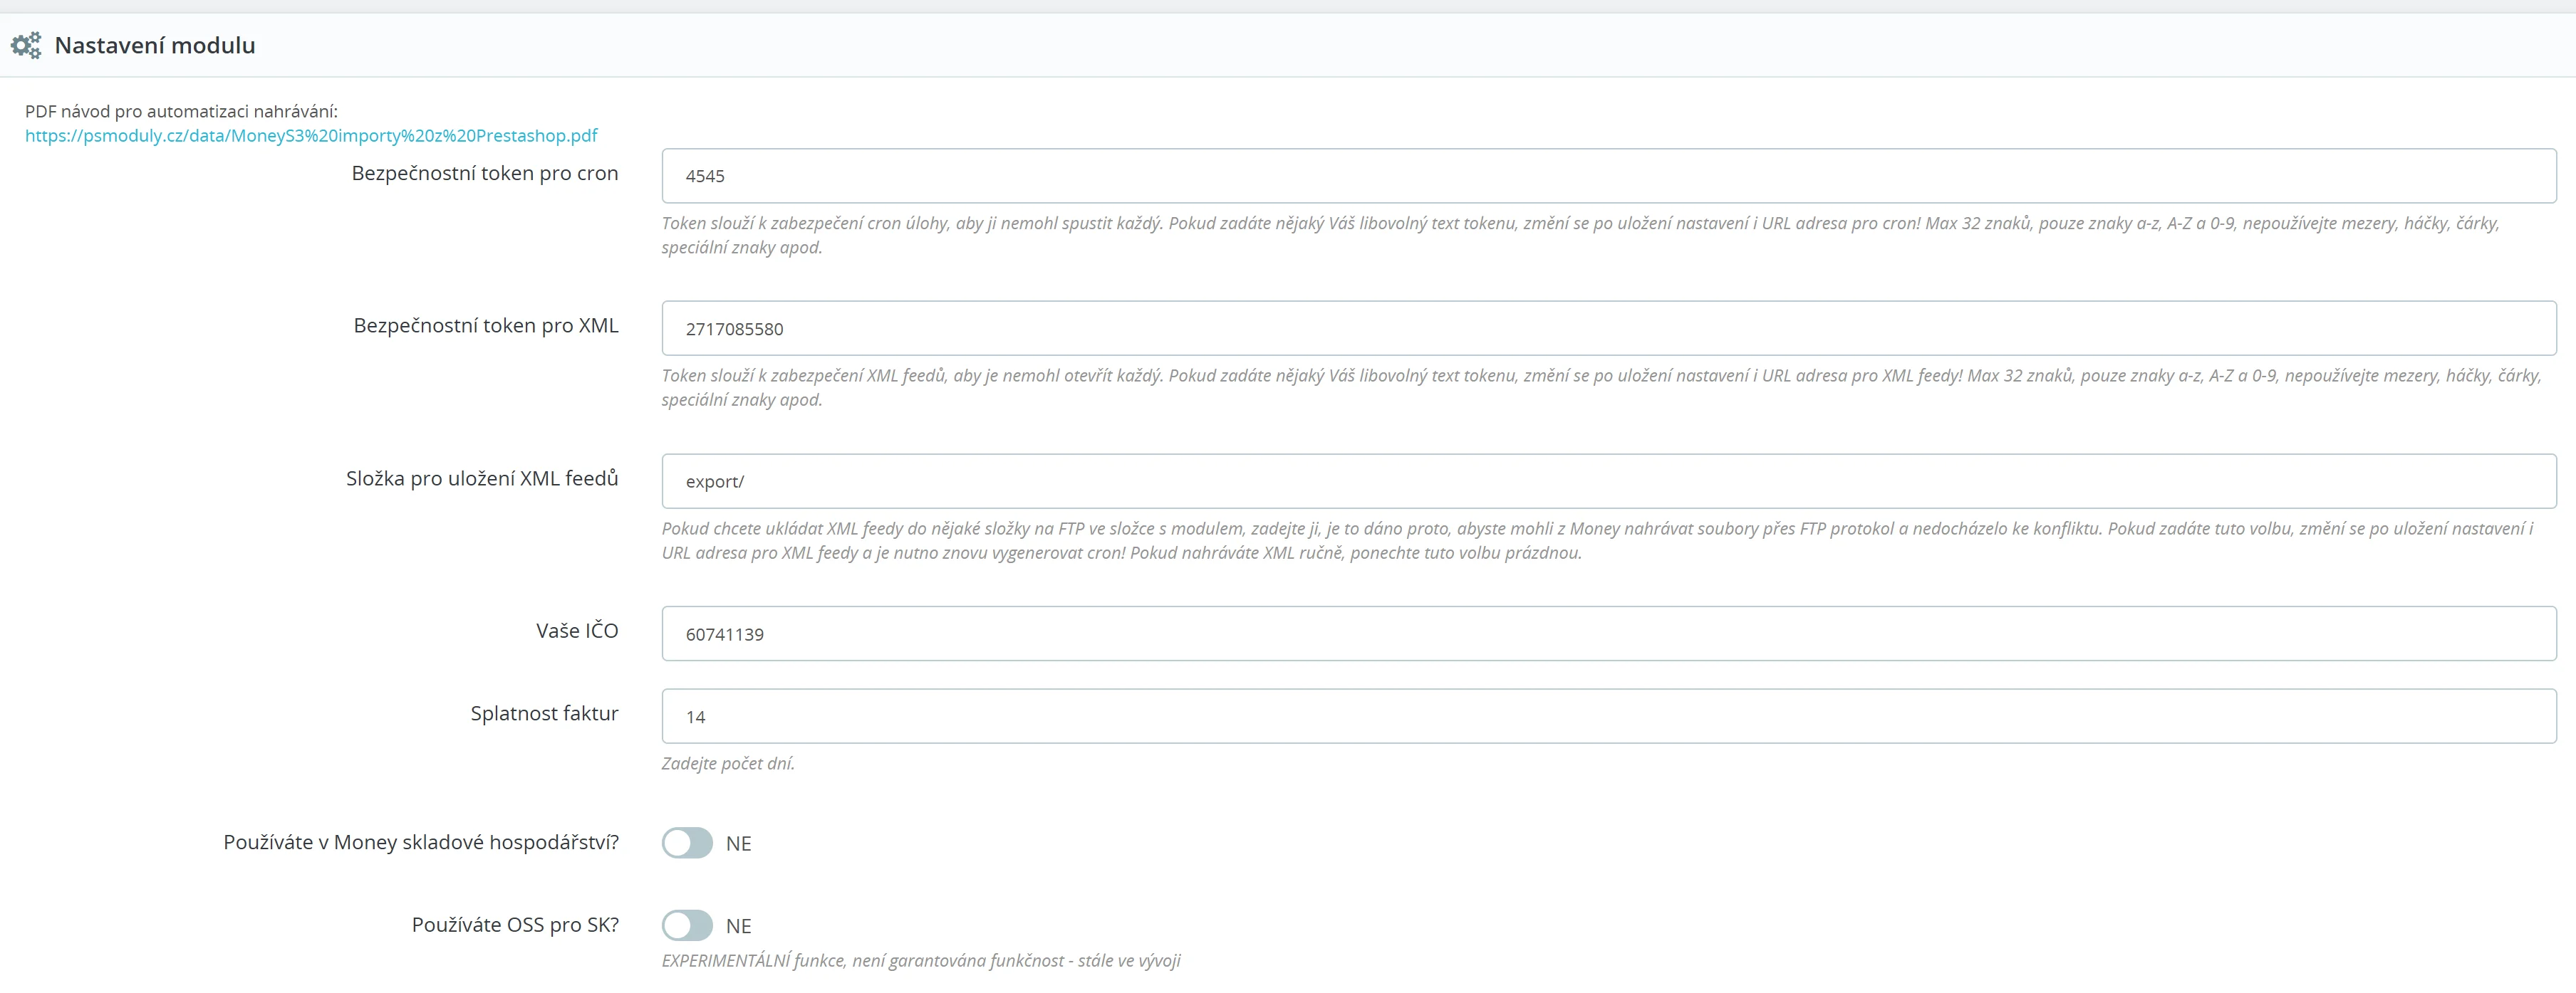The height and width of the screenshot is (993, 2576).
Task: Click the Vaše IČO input field
Action: coord(1608,634)
